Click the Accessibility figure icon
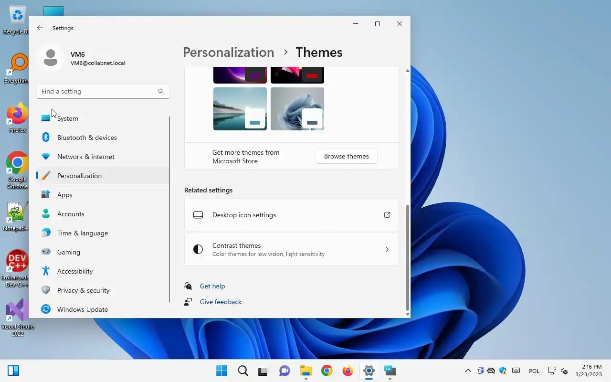Image resolution: width=611 pixels, height=382 pixels. coord(46,271)
